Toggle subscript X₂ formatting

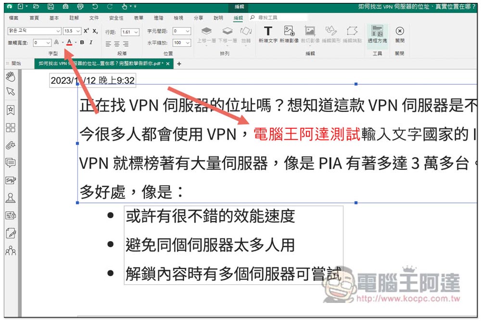(x=95, y=31)
